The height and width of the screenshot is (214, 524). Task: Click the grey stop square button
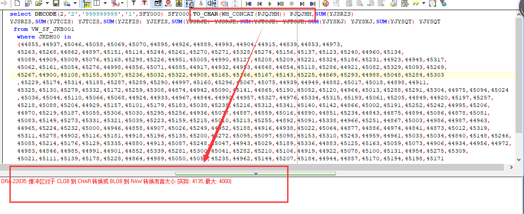point(292,3)
